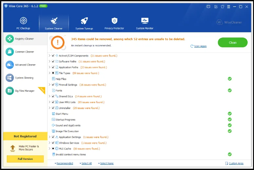Click the Full Version button

(25, 159)
